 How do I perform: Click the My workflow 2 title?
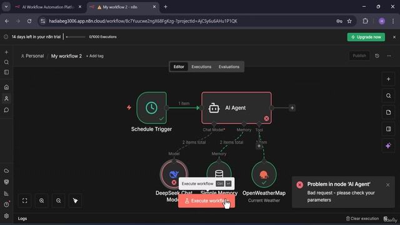(66, 56)
